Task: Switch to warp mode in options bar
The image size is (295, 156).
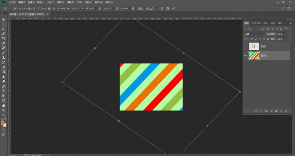Action: (x=162, y=8)
